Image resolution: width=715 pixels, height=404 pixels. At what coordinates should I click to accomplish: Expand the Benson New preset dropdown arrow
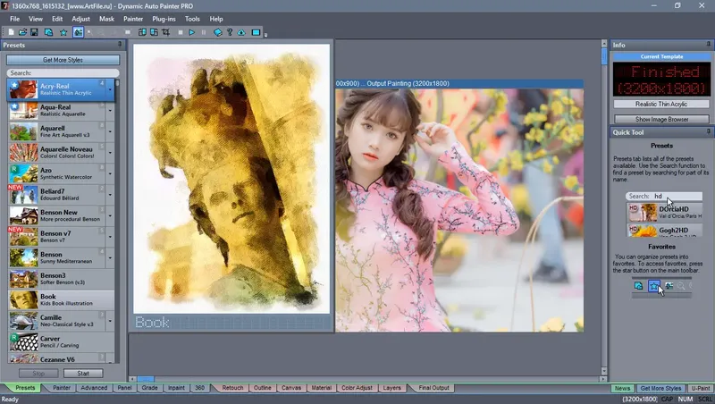click(x=112, y=215)
